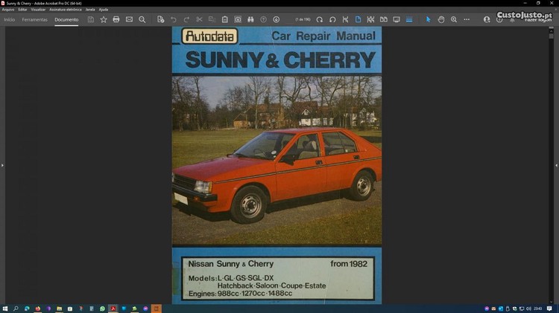Send the file using the envelope icon
559x313 pixels.
(129, 19)
